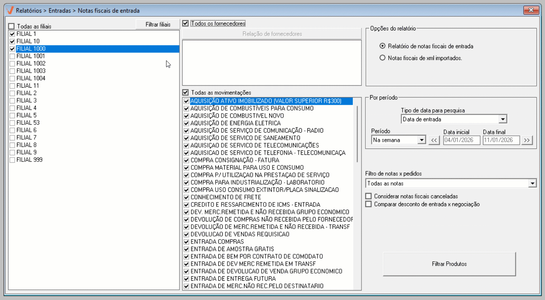Select the ENTRADA COMPRAS movement row
Screen dimensions: 545x300
pos(217,242)
